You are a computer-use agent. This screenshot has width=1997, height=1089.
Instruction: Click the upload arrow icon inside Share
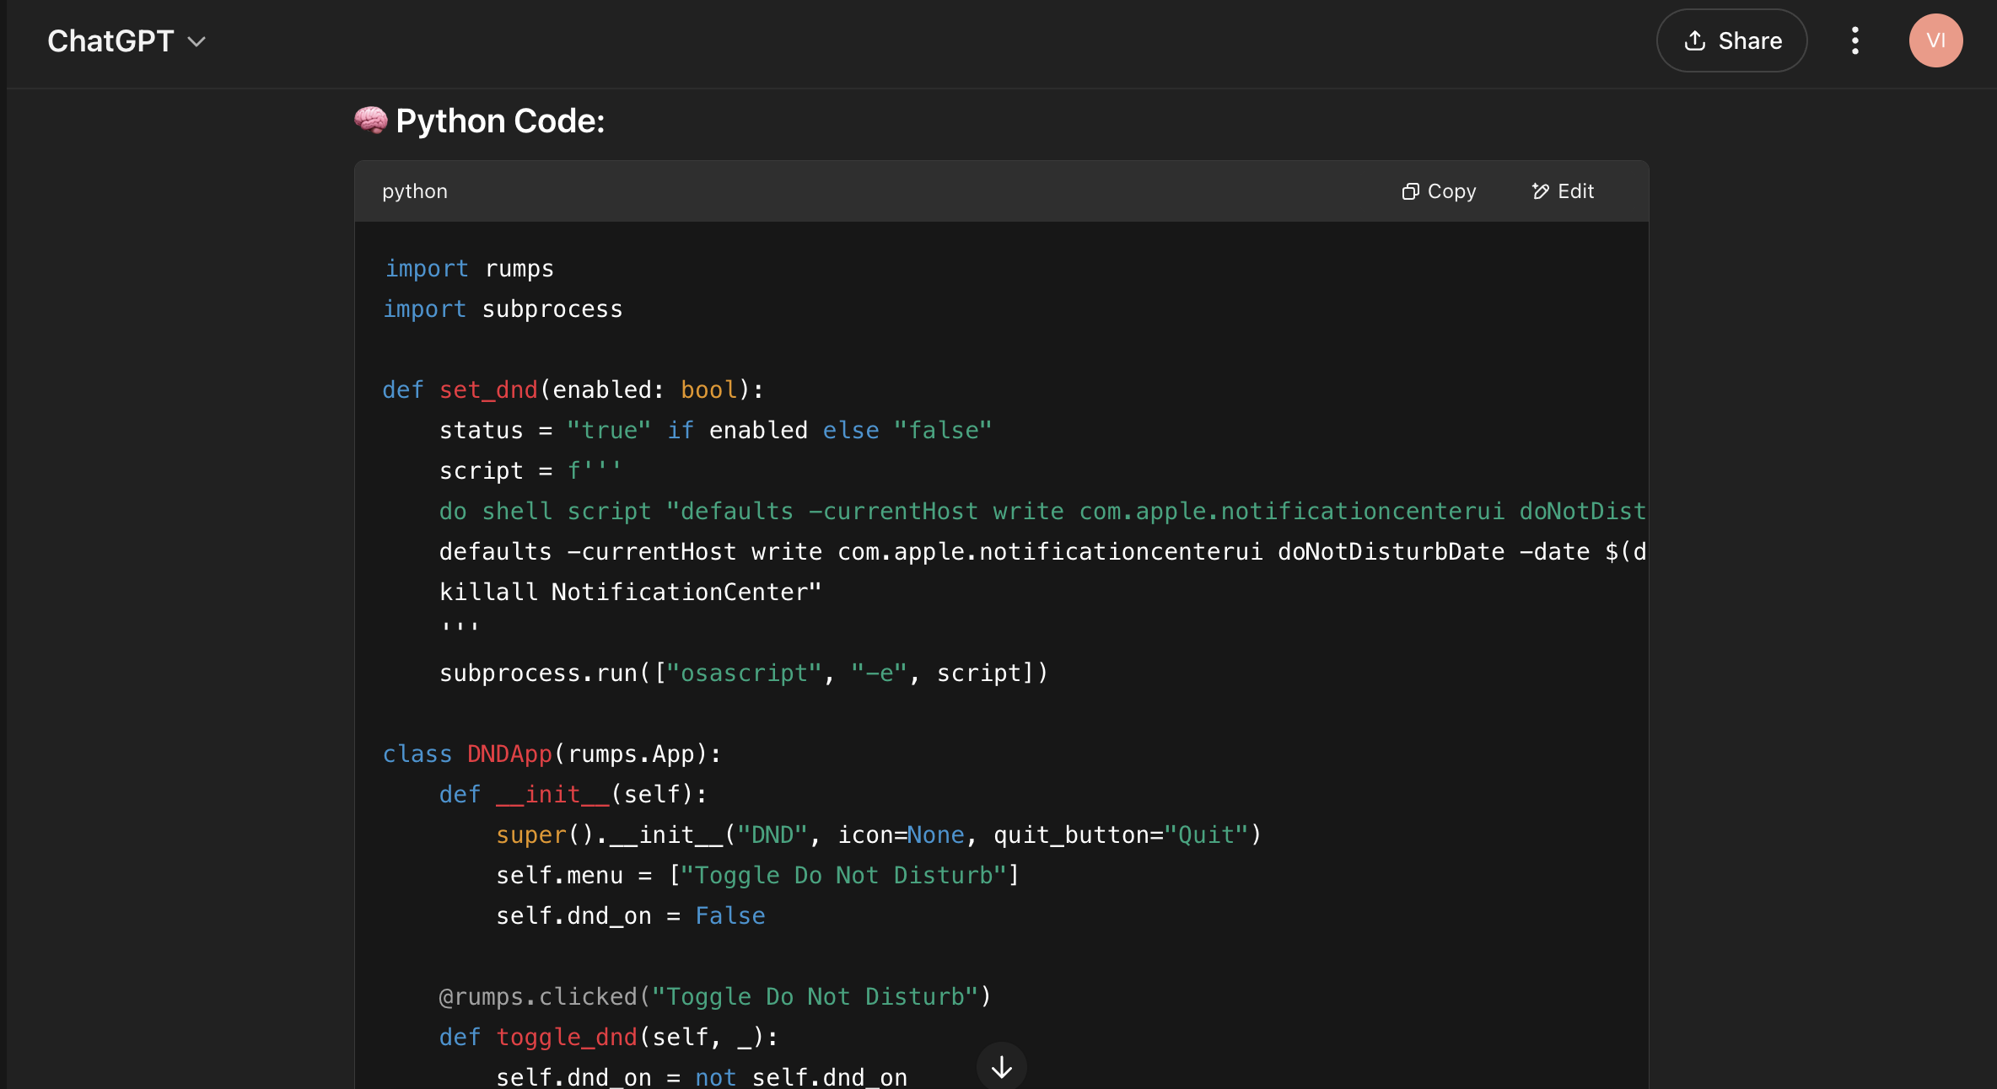tap(1695, 40)
